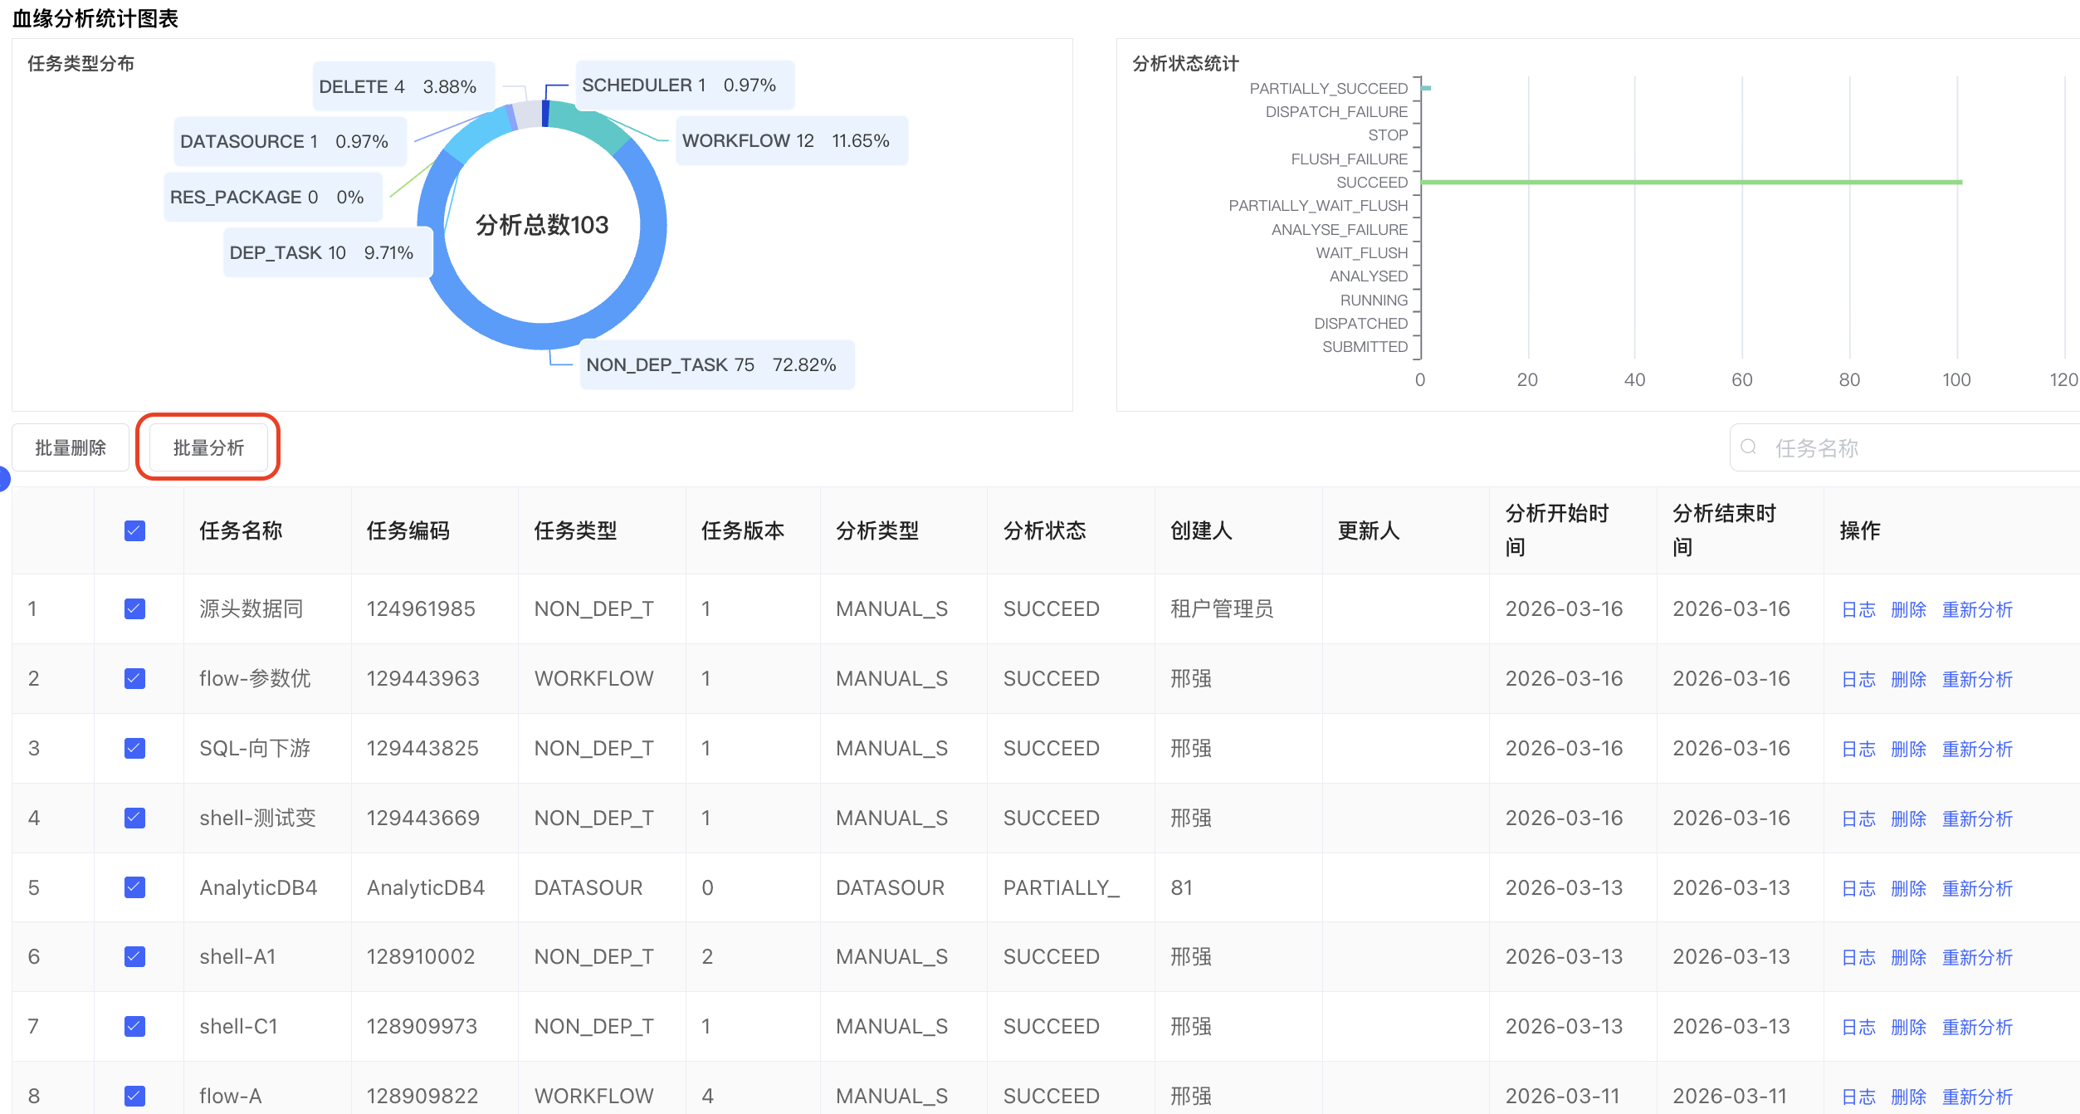Click 重新分析 for AnalyticDB4
Viewport: 2080px width, 1114px height.
click(1978, 887)
